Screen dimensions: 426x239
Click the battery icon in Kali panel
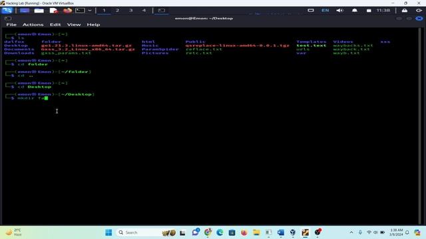tap(369, 11)
